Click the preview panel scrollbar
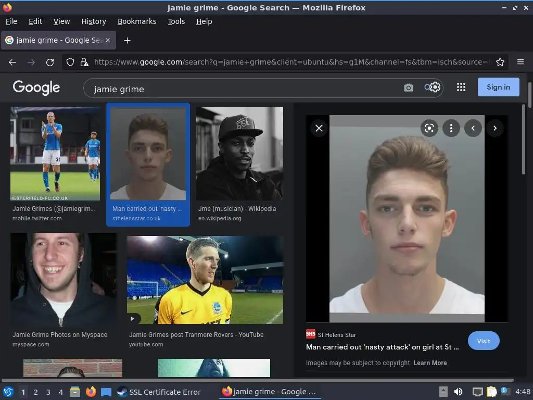The width and height of the screenshot is (533, 400). click(524, 140)
